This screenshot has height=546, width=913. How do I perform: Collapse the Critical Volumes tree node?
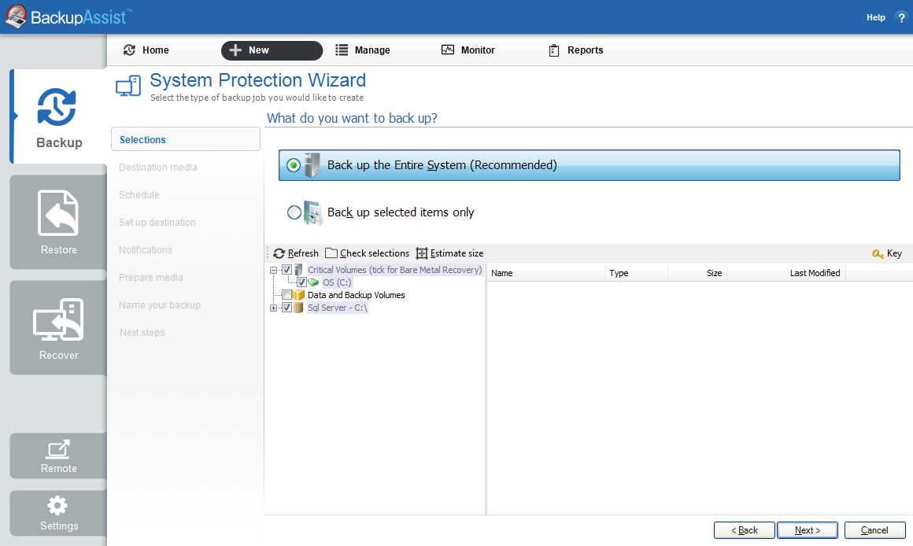pyautogui.click(x=274, y=270)
